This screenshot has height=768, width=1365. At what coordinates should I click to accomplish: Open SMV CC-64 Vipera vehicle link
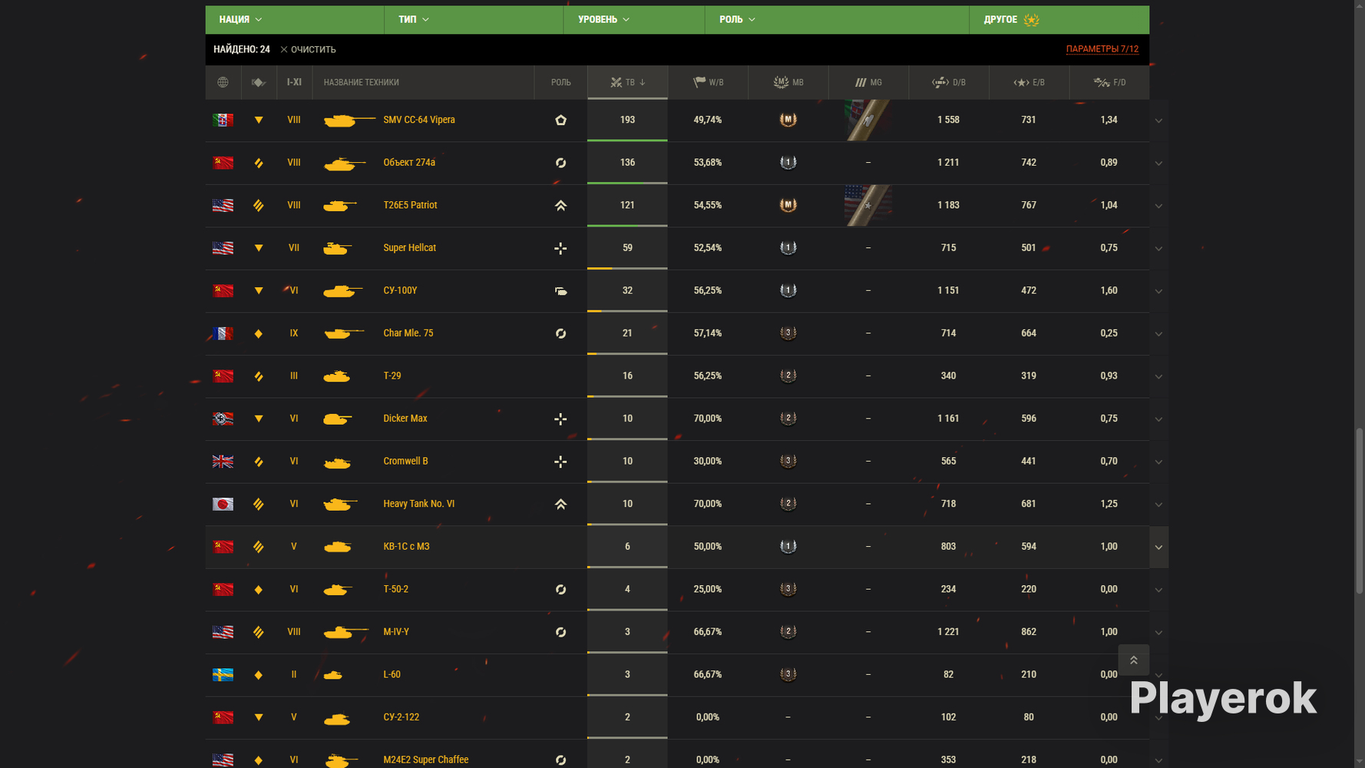[419, 120]
